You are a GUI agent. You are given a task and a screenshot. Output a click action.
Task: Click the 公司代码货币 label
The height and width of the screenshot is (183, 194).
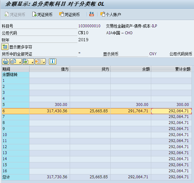coord(181,54)
